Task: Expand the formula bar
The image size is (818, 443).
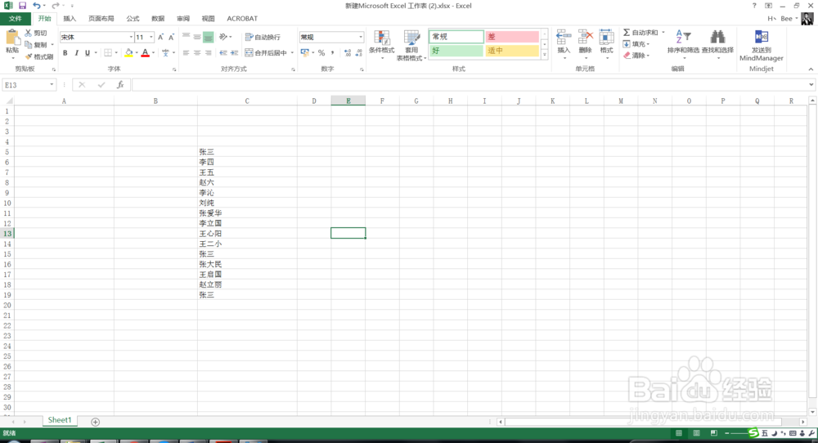Action: (811, 85)
